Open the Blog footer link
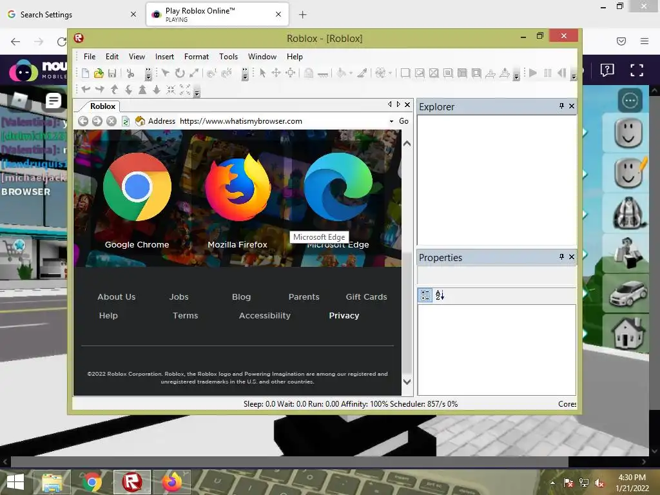Viewport: 660px width, 495px height. 241,296
